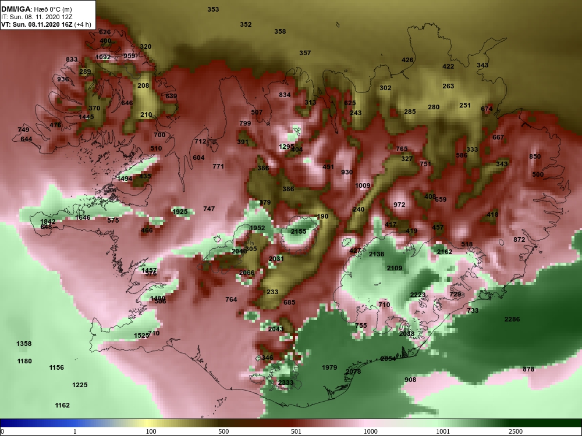Viewport: 582px width, 436px height.
Task: Click the 1000 label on the color scale
Action: click(370, 431)
